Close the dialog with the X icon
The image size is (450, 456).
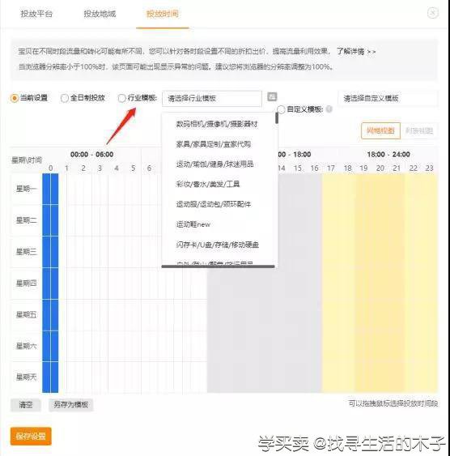point(432,13)
